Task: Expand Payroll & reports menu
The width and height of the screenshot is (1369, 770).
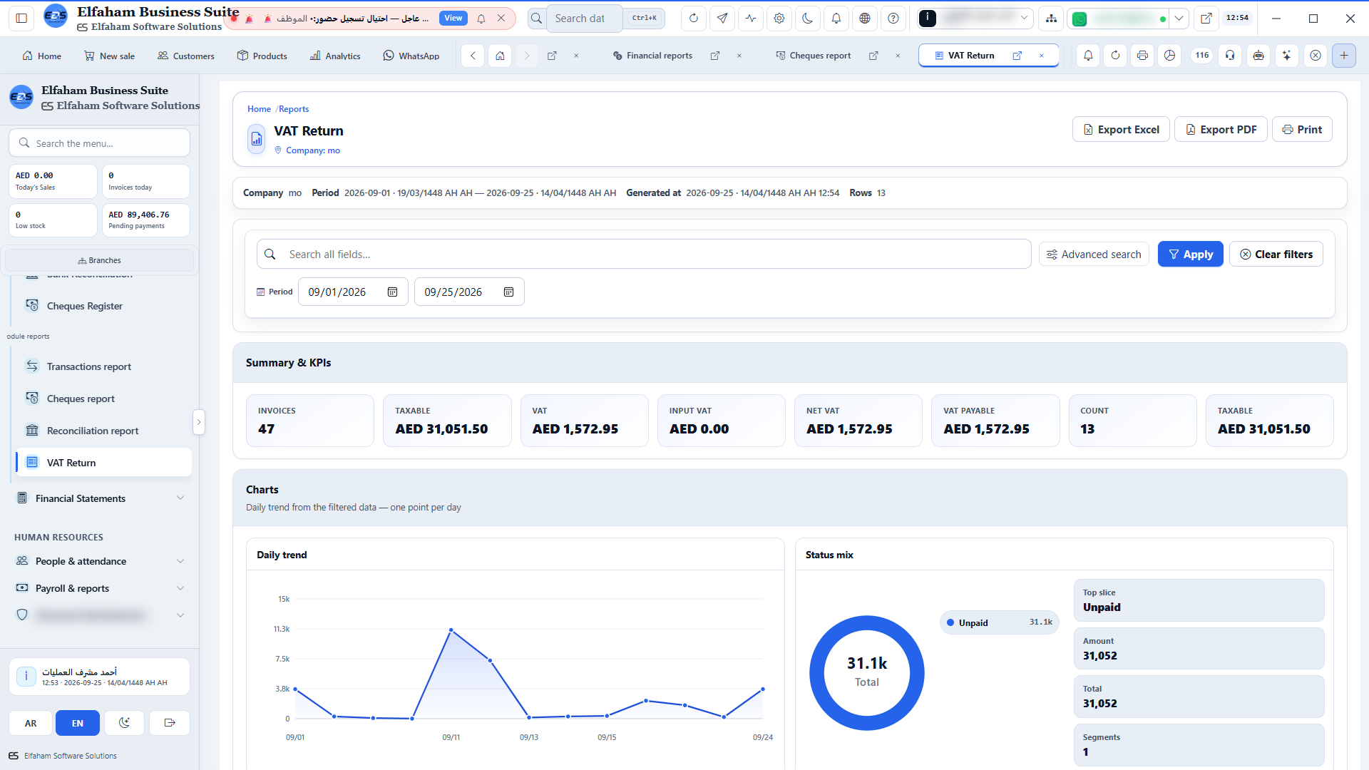Action: [x=100, y=588]
